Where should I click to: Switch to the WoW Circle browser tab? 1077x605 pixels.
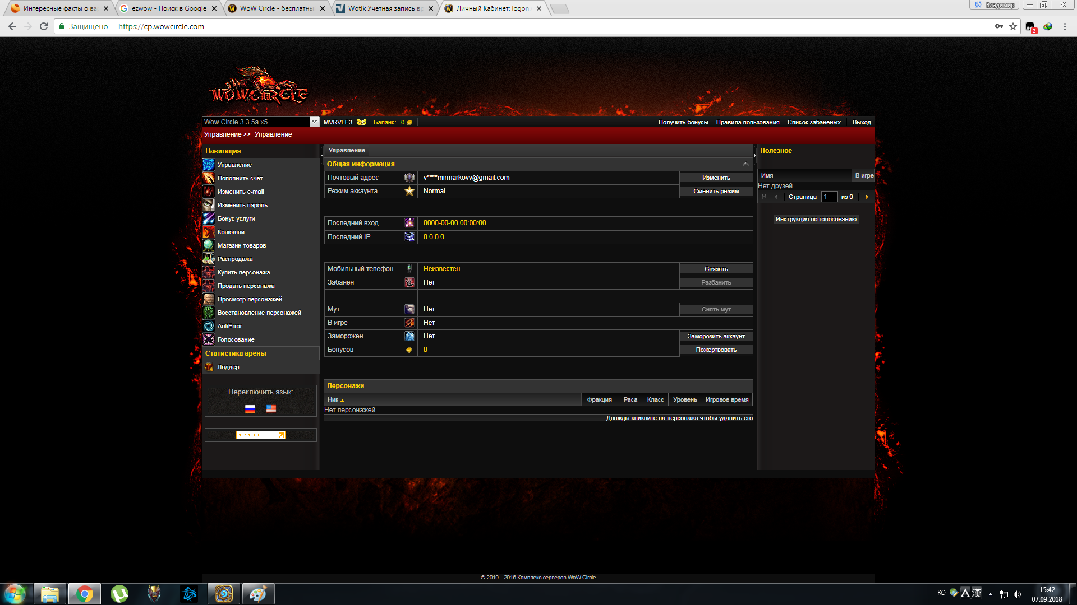tap(276, 8)
